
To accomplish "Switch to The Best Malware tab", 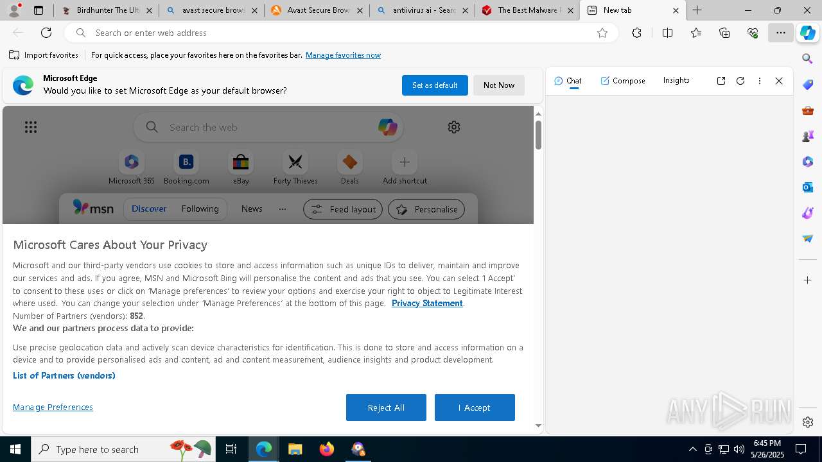I will coord(527,10).
